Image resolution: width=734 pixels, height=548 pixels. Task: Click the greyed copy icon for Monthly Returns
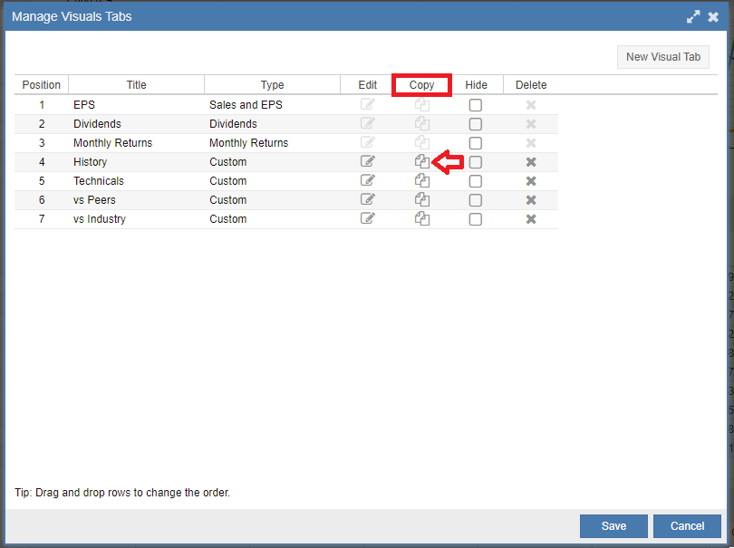click(422, 142)
